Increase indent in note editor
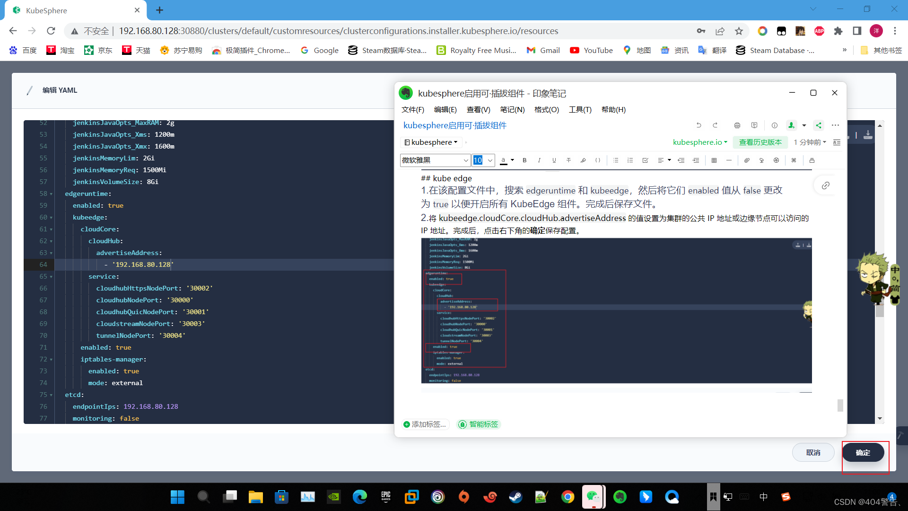908x511 pixels. pos(696,160)
